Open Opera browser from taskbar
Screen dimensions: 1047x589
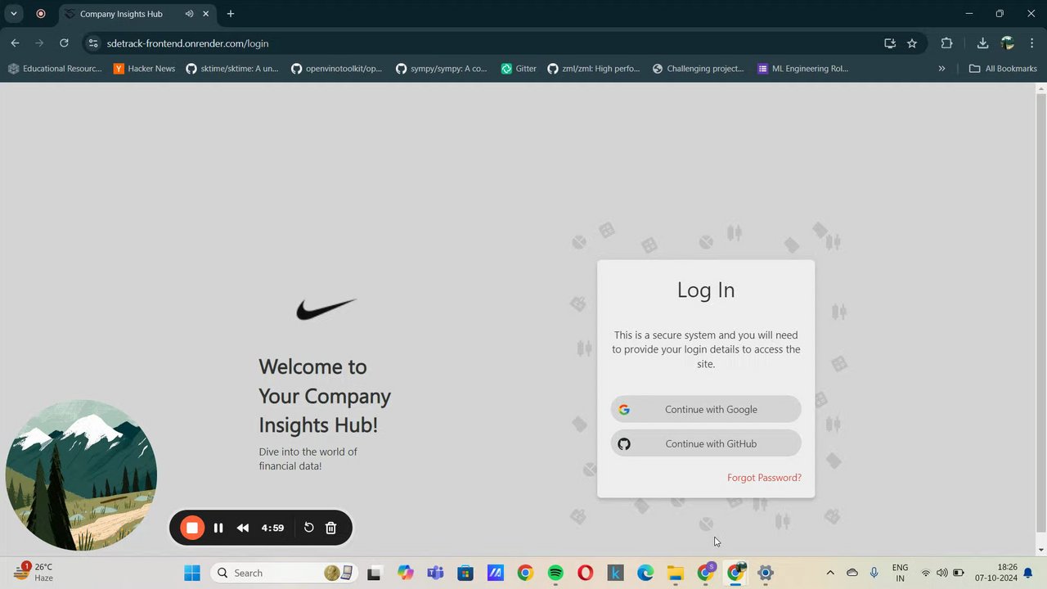(586, 573)
